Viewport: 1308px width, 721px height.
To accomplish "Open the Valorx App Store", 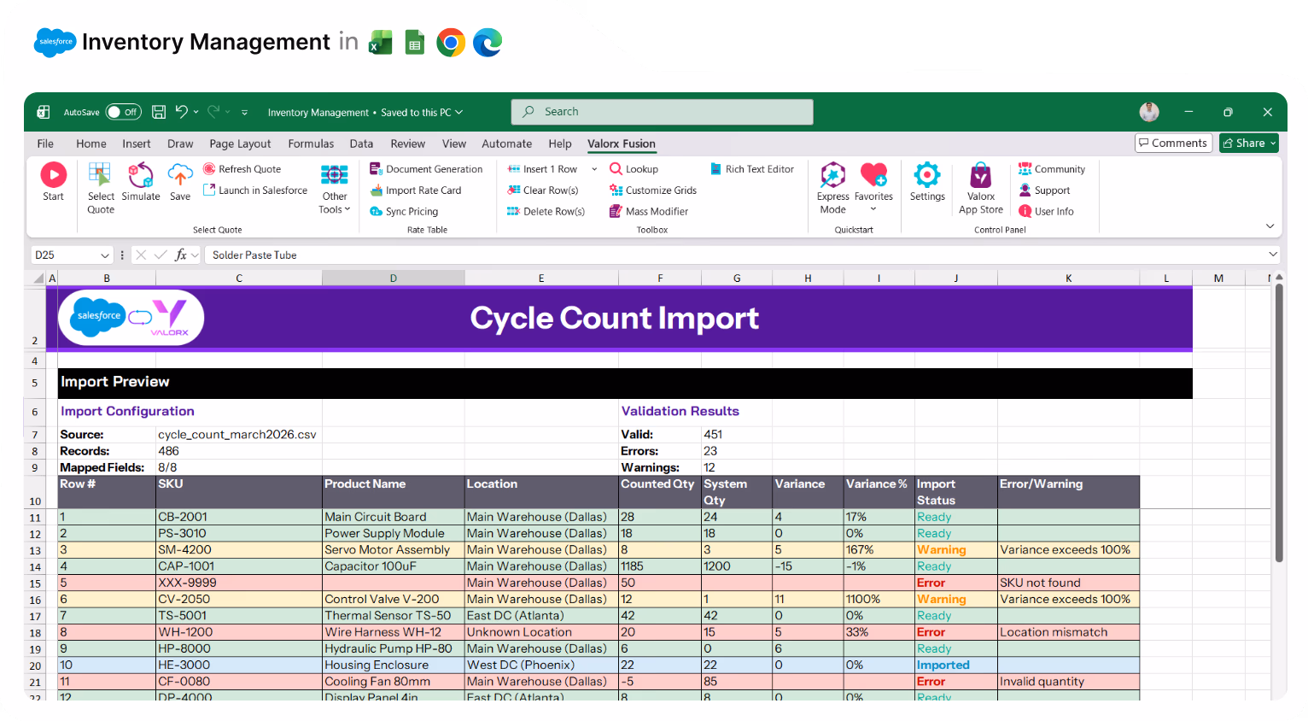I will pyautogui.click(x=979, y=181).
